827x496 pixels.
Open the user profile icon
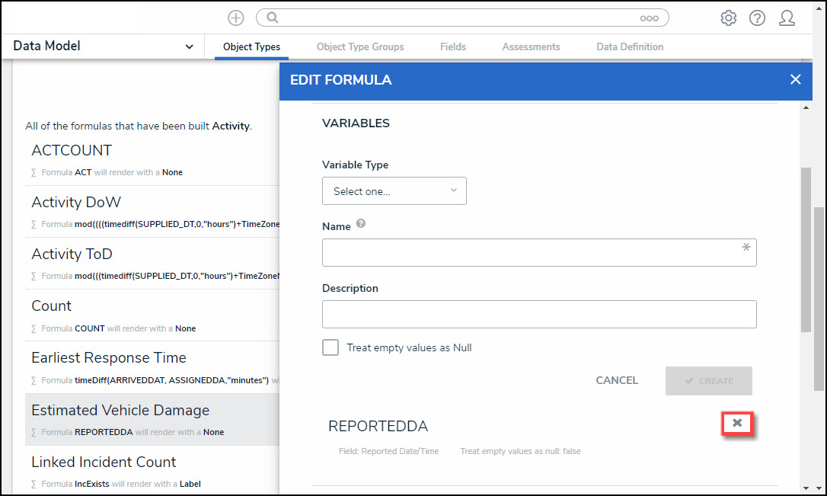tap(787, 18)
